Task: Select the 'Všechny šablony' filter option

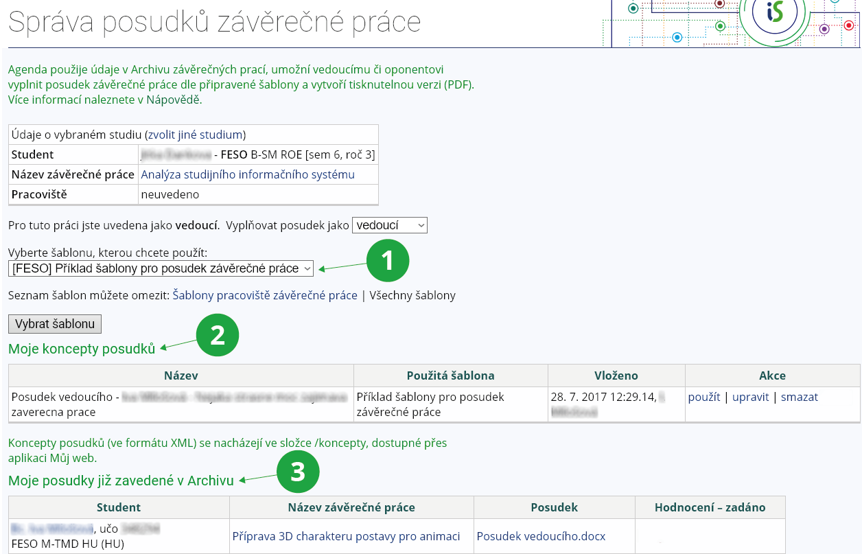Action: [412, 295]
